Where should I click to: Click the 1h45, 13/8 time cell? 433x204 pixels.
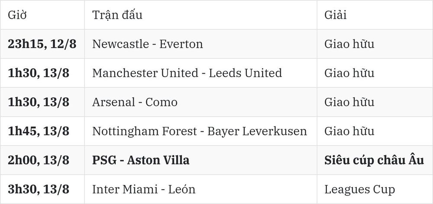click(x=39, y=131)
